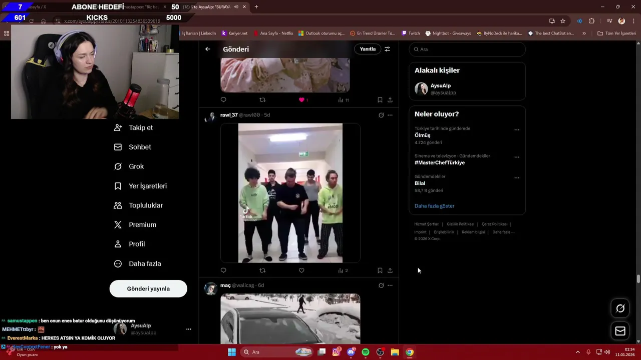The width and height of the screenshot is (641, 360).
Task: Open the Kariyer.net bookmark
Action: (234, 33)
